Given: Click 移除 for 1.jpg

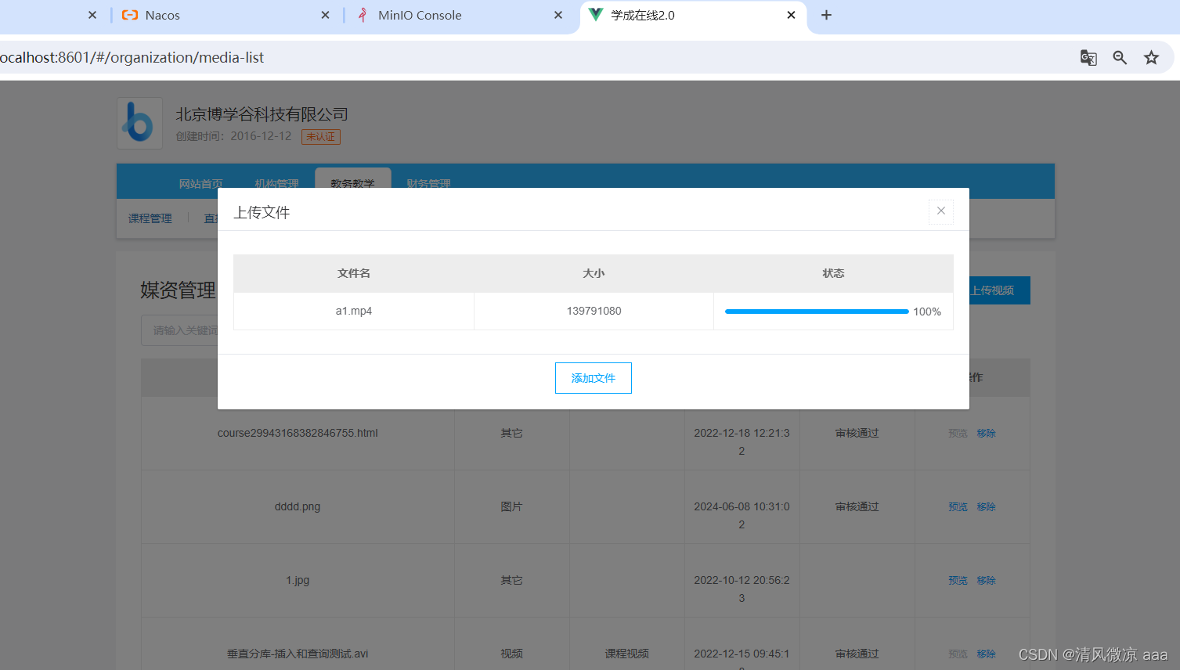Looking at the screenshot, I should point(986,580).
